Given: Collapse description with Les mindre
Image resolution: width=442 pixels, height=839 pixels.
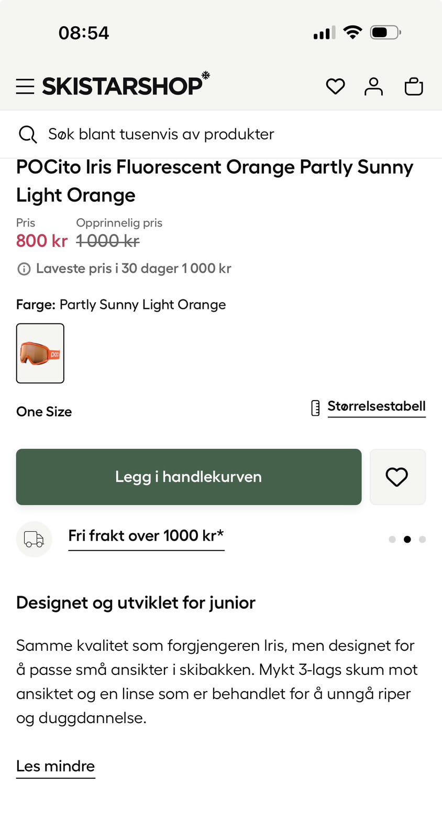Looking at the screenshot, I should (x=56, y=766).
